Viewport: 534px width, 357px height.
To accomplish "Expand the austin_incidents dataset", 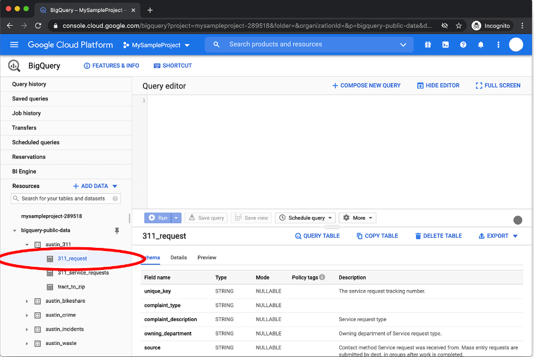I will coord(27,329).
